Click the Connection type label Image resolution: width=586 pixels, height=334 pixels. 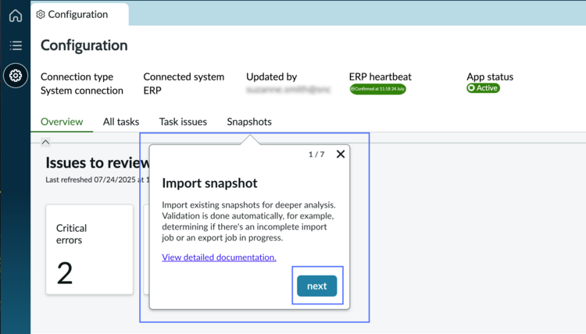coord(77,77)
